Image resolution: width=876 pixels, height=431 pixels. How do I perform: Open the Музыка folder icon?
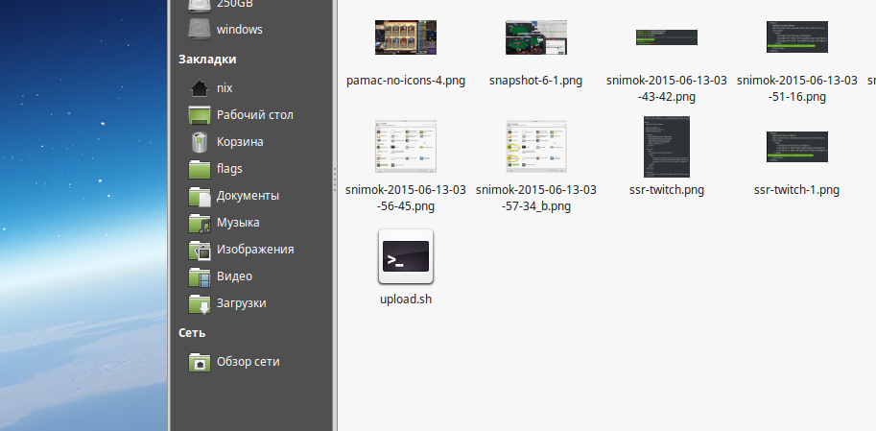(200, 223)
